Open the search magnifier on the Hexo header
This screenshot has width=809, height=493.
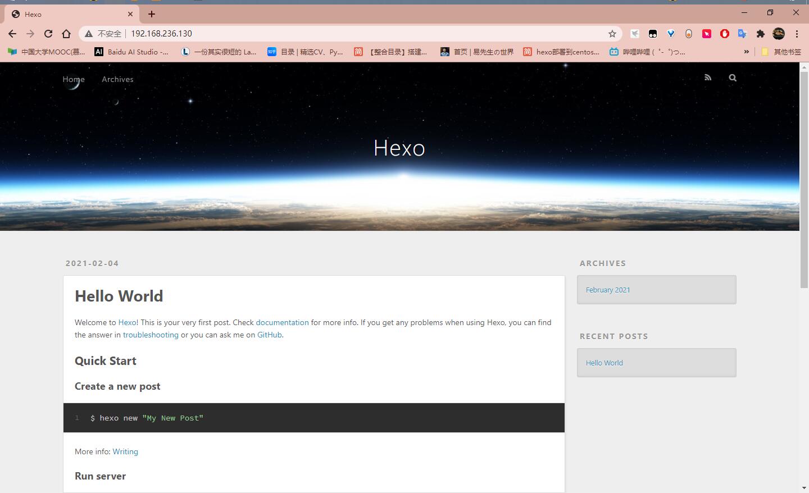tap(733, 77)
